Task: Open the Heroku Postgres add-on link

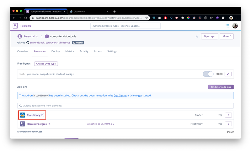Action: point(37,124)
